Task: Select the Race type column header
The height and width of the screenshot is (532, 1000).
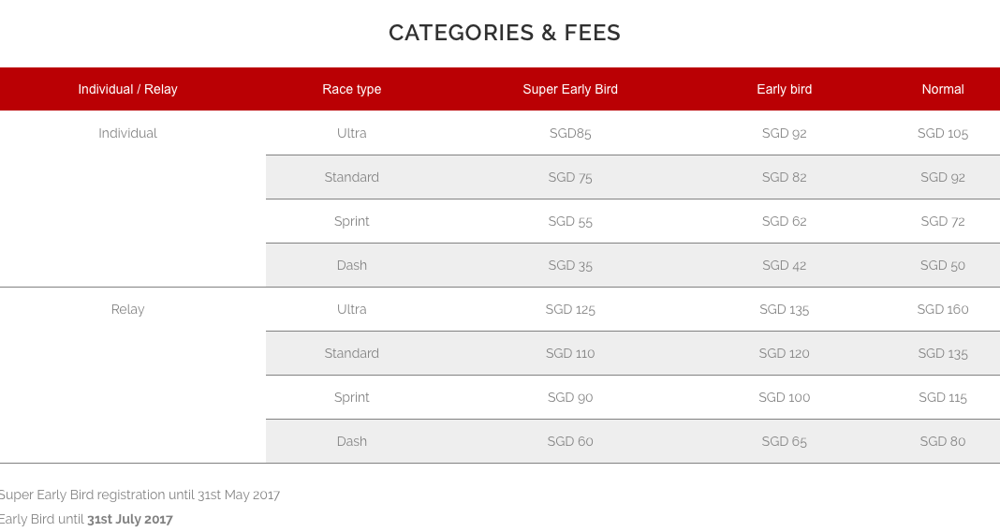Action: pos(351,89)
